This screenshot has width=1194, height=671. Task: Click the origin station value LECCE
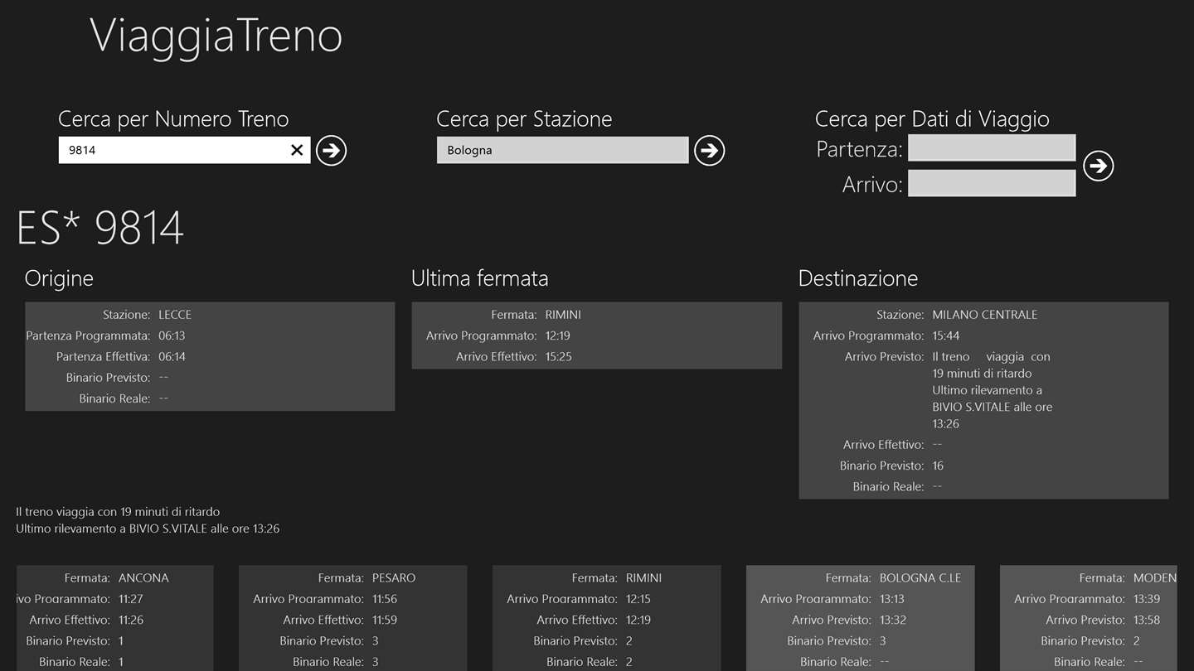175,315
